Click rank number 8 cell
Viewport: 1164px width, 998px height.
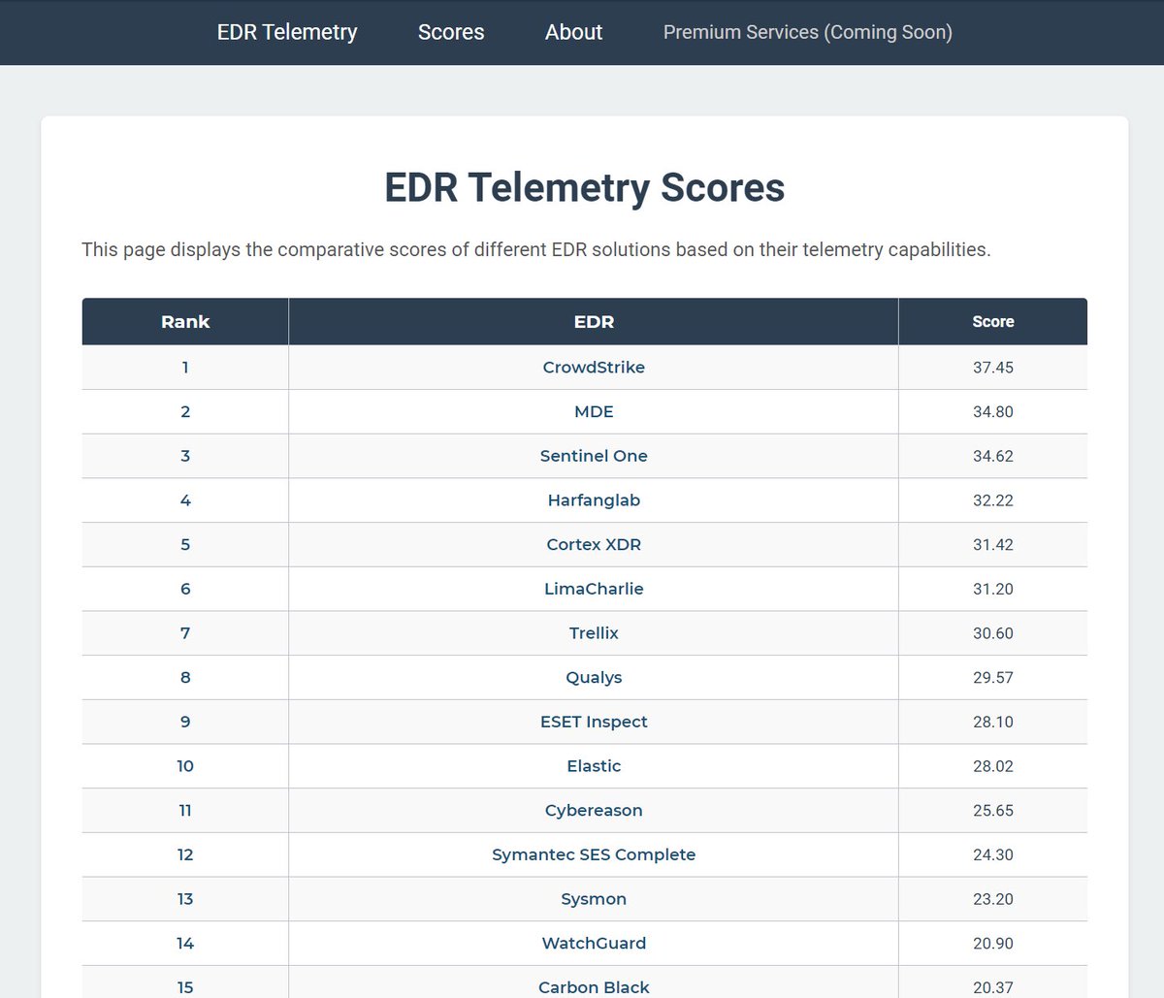coord(185,678)
